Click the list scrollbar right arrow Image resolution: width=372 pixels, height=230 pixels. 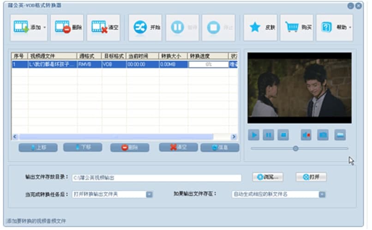pos(234,137)
